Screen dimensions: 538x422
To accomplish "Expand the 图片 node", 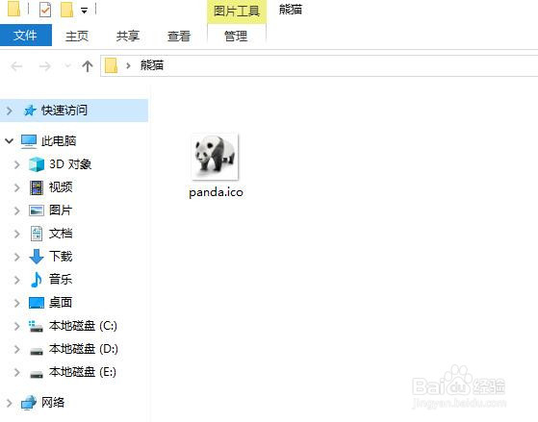I will 16,211.
